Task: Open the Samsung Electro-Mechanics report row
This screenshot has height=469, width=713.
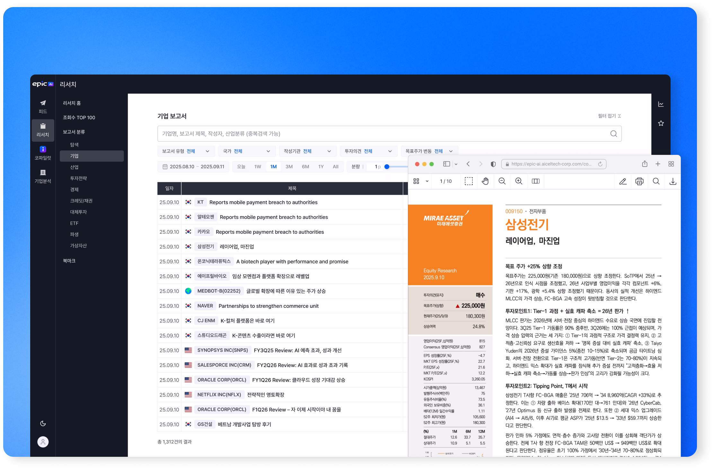Action: coord(237,247)
